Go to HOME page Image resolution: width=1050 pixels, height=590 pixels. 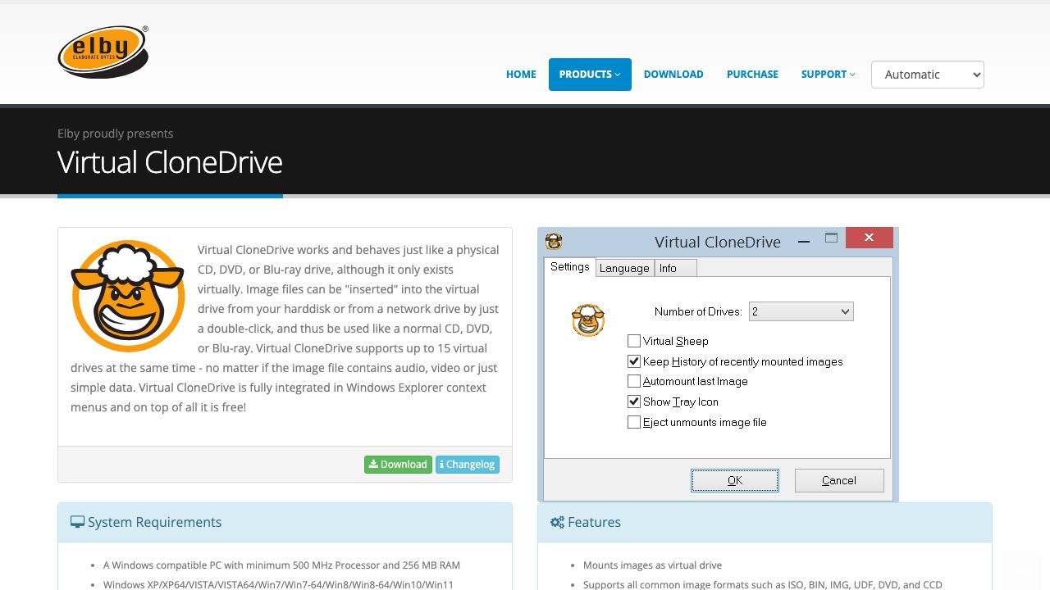(521, 75)
